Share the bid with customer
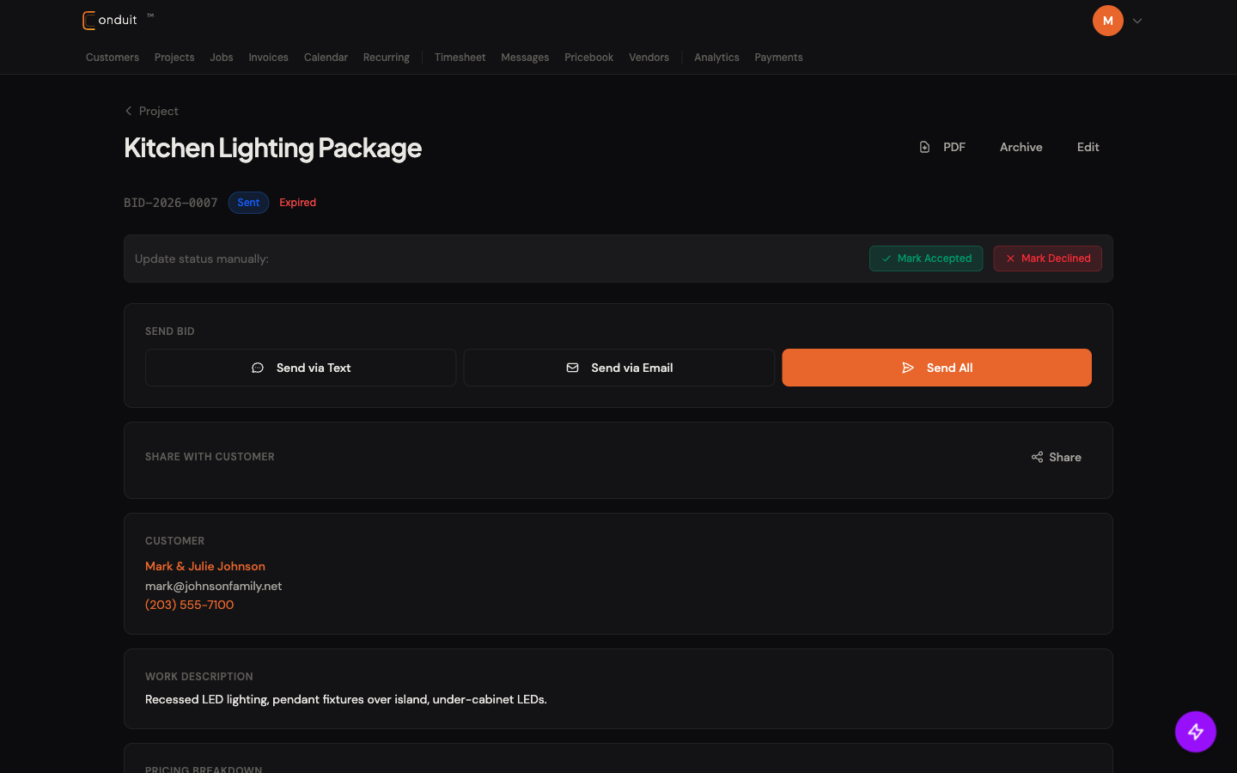The image size is (1237, 773). (x=1056, y=457)
